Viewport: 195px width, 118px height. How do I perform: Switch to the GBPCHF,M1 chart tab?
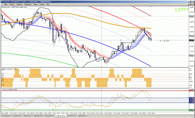82,116
